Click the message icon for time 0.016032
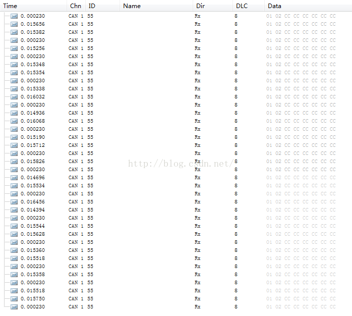Viewport: 352px width, 316px height. (14, 97)
